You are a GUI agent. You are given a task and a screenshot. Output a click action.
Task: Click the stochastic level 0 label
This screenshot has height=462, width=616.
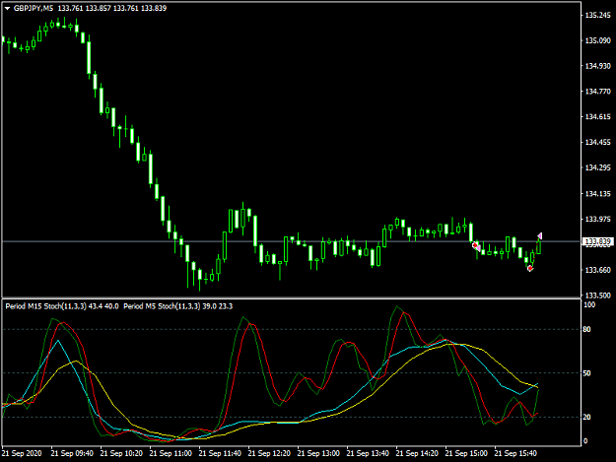click(x=585, y=441)
